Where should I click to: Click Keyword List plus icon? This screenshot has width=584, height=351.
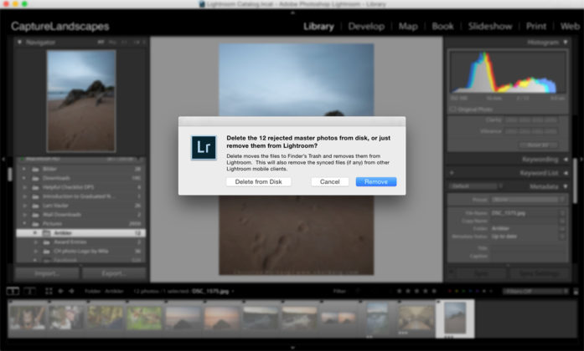click(x=452, y=173)
